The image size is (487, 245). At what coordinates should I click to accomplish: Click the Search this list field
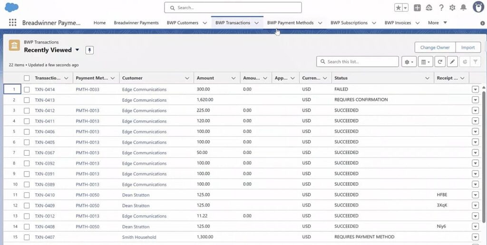click(x=361, y=62)
